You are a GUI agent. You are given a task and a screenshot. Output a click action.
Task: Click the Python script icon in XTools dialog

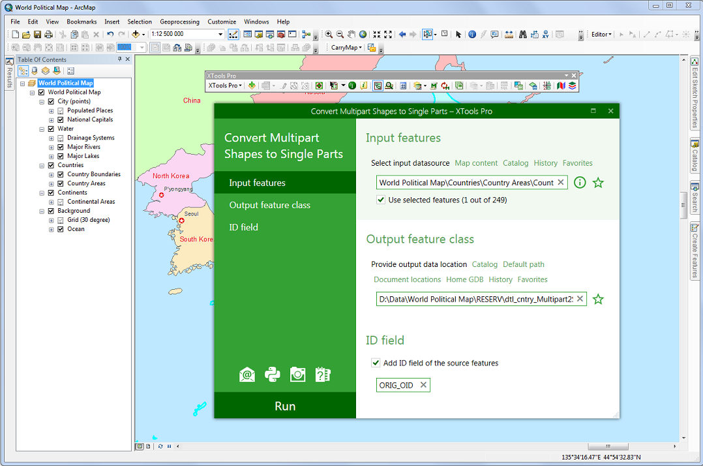point(272,375)
